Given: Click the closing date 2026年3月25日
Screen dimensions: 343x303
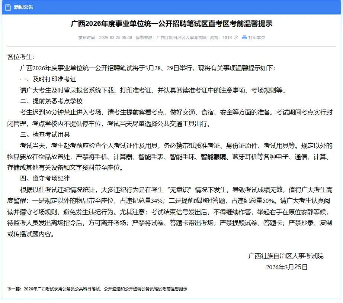Looking at the screenshot, I should 287,267.
